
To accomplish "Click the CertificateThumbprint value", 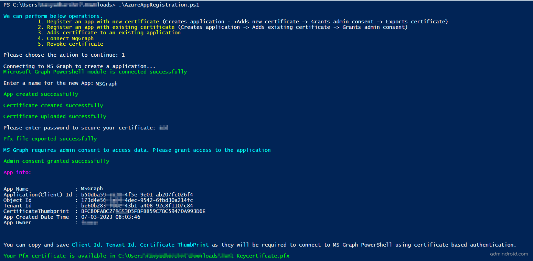I will (x=143, y=211).
